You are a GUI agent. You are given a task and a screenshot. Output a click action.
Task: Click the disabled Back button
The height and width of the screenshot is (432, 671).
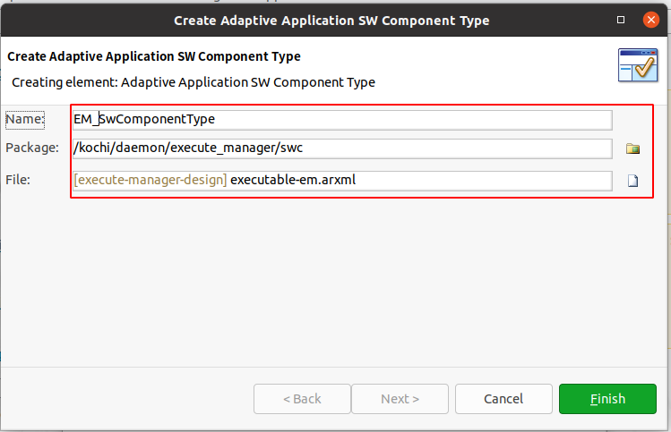tap(302, 399)
